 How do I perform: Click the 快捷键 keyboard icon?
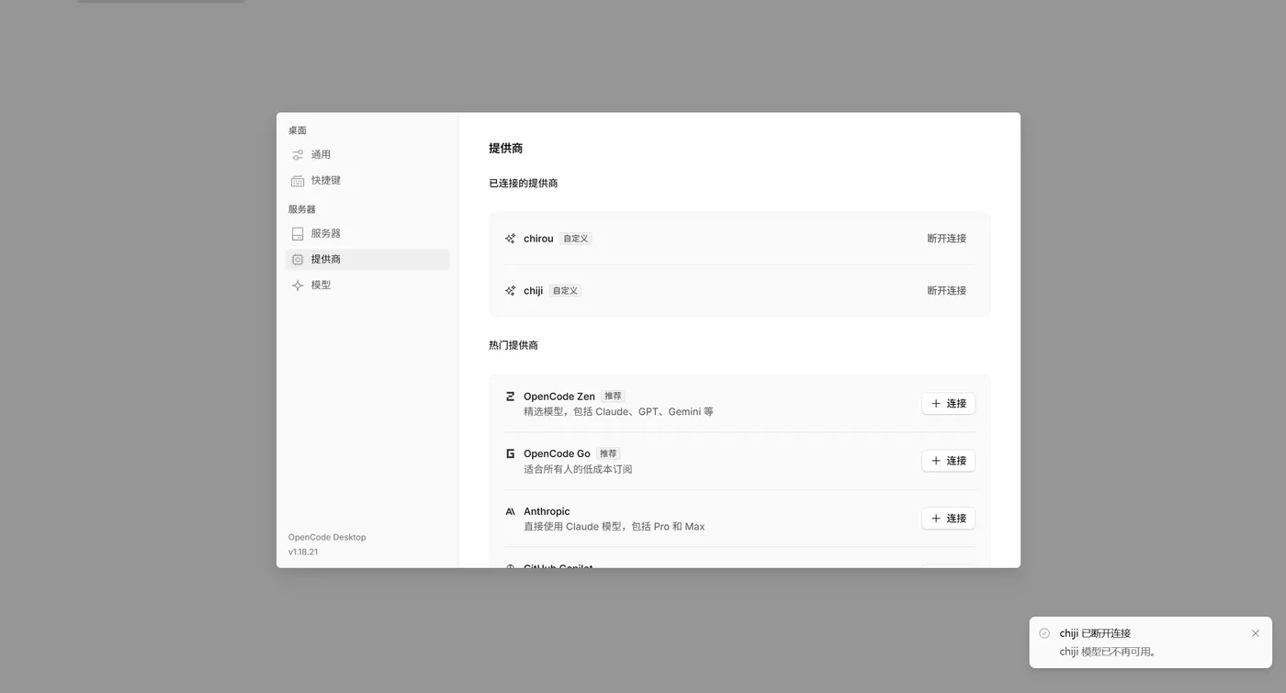point(298,181)
